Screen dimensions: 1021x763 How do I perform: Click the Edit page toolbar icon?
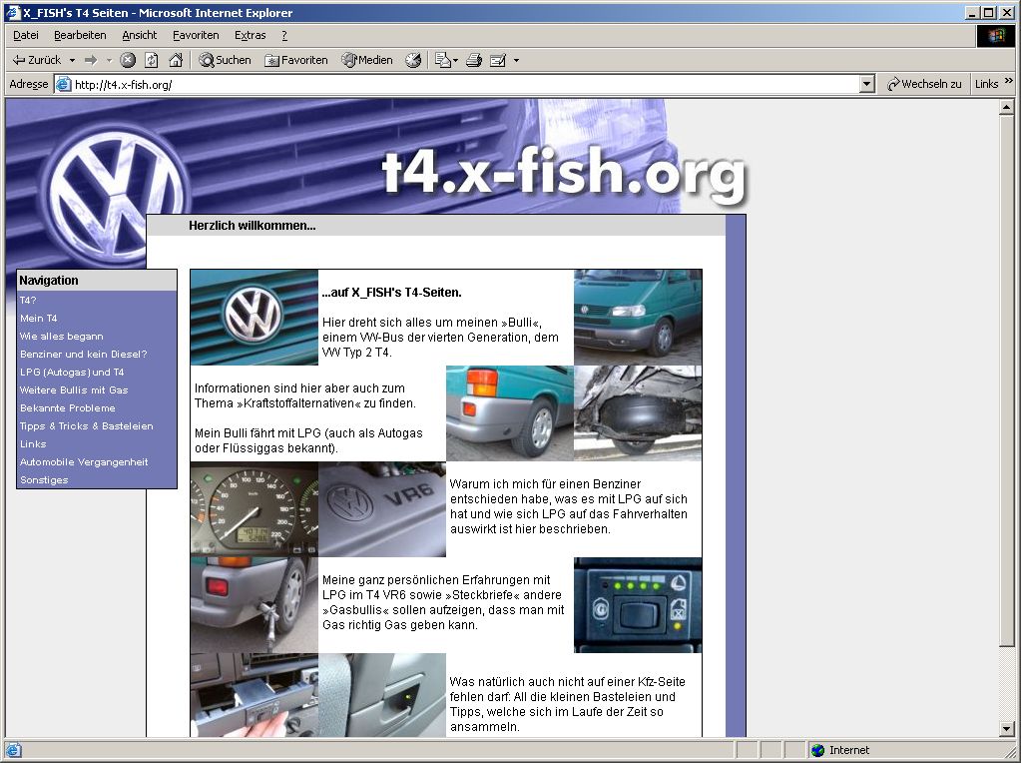coord(498,60)
